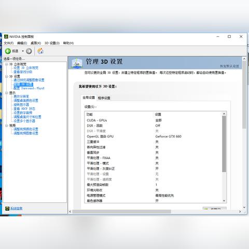Image resolution: width=249 pixels, height=249 pixels.
Task: Select the 最大预渲染帧数 setting row
Action: 153,185
